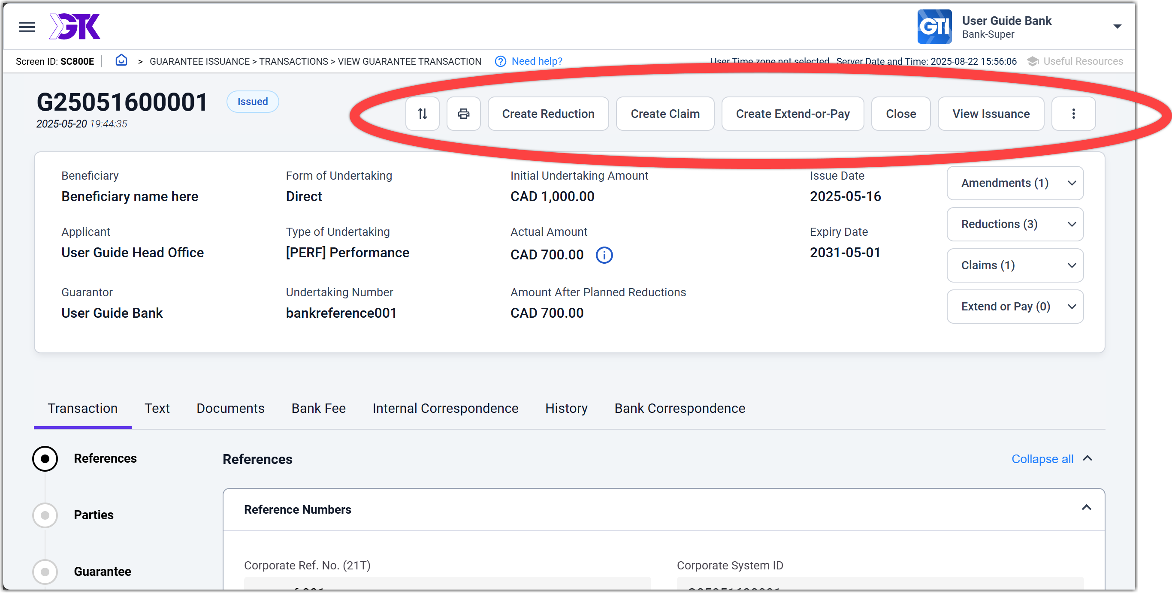Click the Actual Amount info icon
This screenshot has width=1172, height=593.
click(x=604, y=255)
